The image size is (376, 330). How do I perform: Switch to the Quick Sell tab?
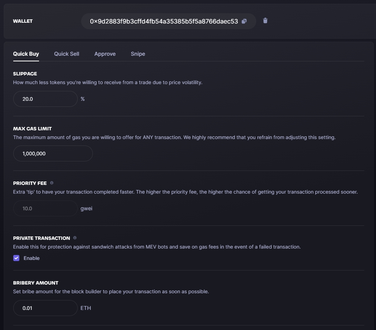[67, 54]
